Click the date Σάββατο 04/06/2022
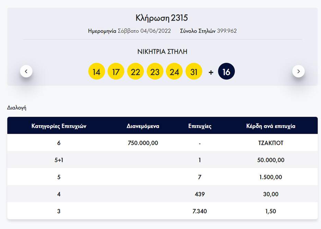Screen dimensions: 321x229 (144, 31)
